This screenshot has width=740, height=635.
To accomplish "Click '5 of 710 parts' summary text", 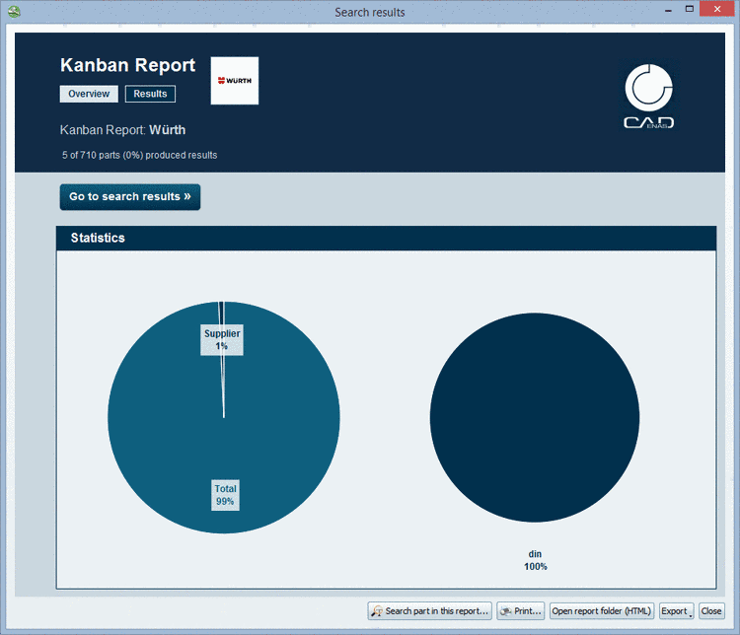I will [140, 155].
